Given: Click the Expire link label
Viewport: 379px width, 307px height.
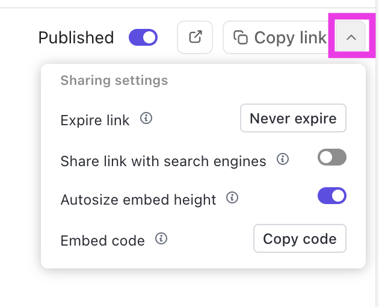Looking at the screenshot, I should tap(95, 120).
